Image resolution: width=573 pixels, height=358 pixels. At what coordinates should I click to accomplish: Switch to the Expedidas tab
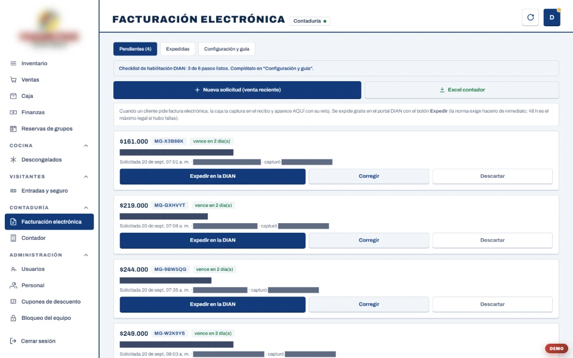tap(178, 49)
